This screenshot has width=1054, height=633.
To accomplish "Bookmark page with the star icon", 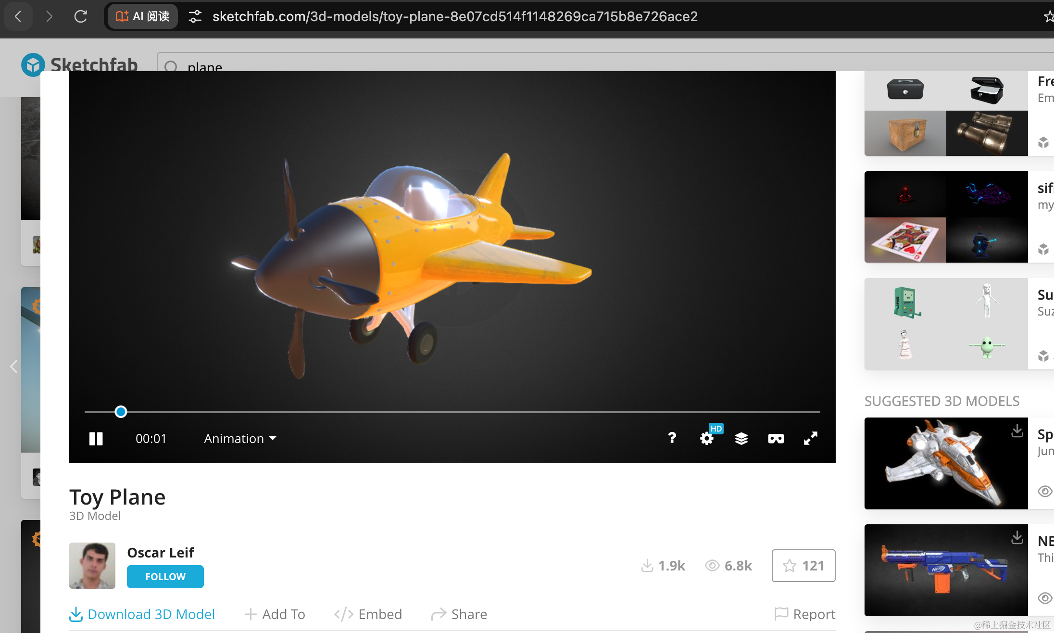I will point(1049,16).
